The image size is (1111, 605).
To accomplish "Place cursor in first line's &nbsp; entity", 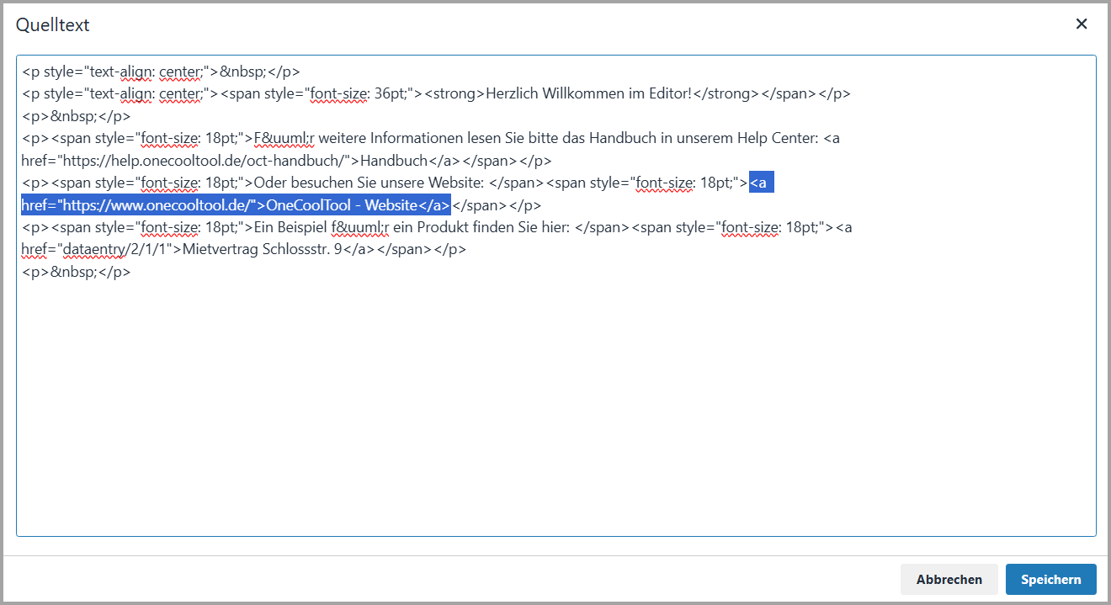I will 243,72.
